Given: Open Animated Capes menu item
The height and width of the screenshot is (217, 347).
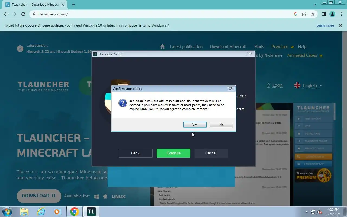Looking at the screenshot, I should (x=305, y=55).
